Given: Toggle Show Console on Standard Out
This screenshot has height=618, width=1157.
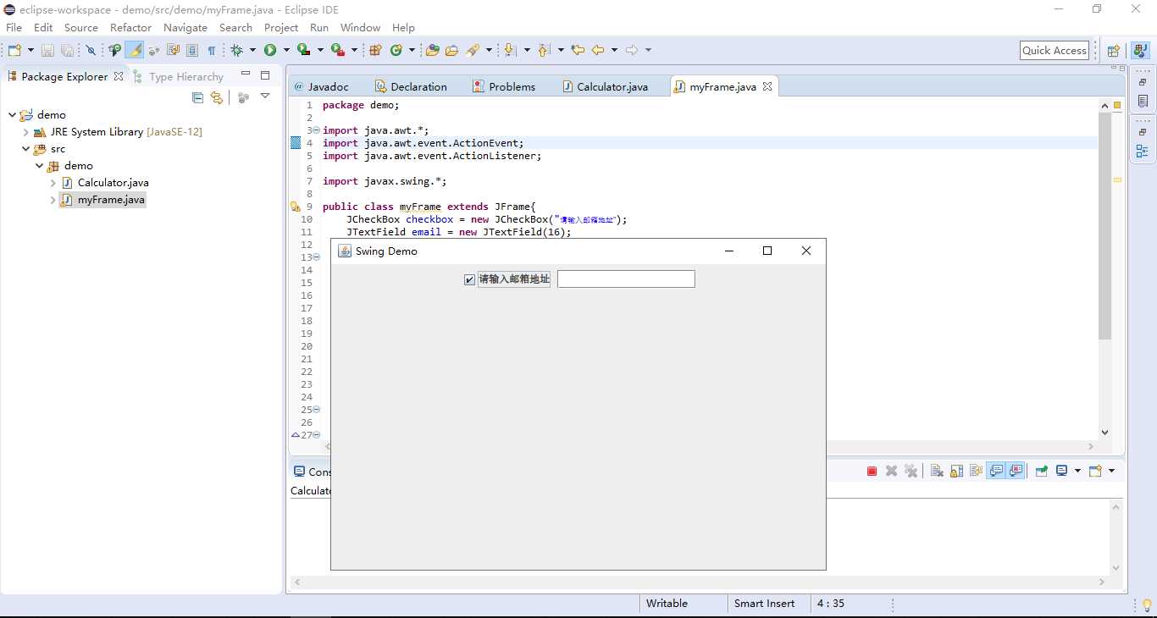Looking at the screenshot, I should coord(996,471).
